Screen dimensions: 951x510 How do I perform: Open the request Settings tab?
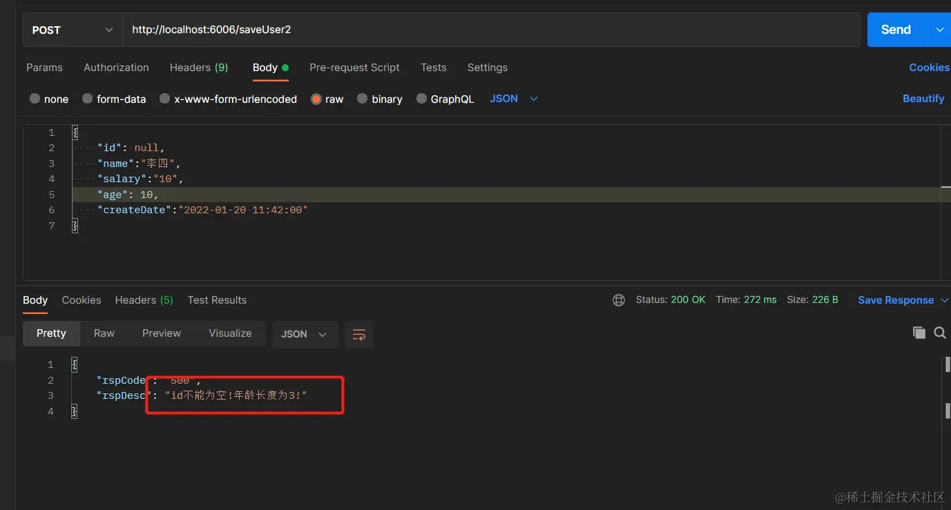[488, 68]
